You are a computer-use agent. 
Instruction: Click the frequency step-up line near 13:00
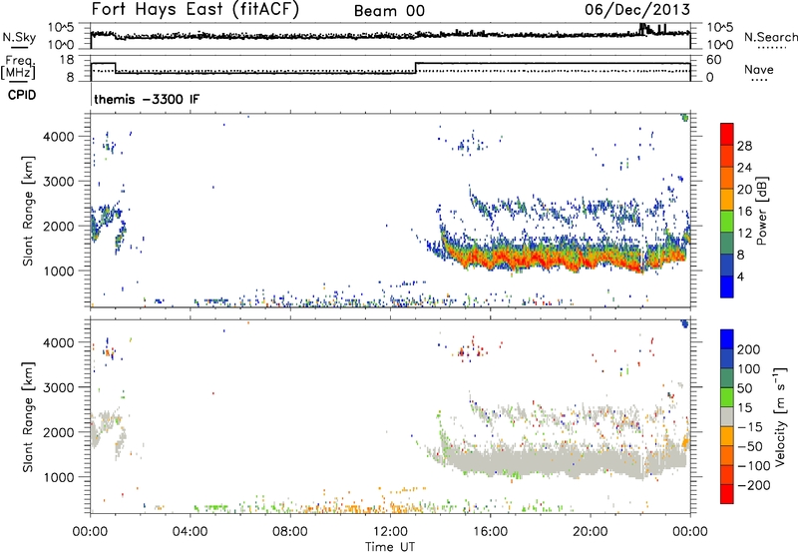click(x=416, y=68)
